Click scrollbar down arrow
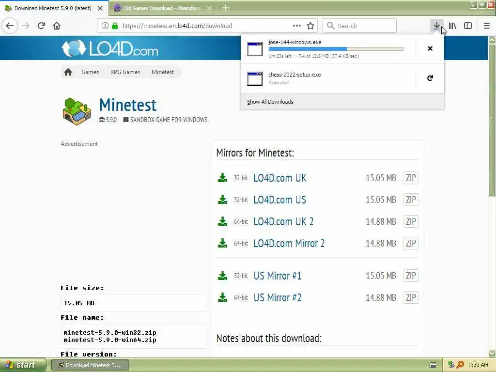The height and width of the screenshot is (372, 496). (x=492, y=353)
